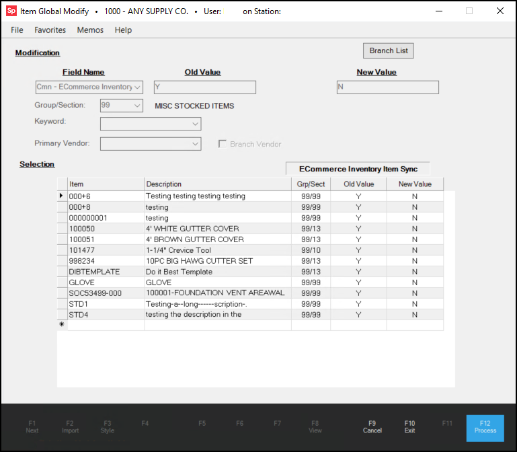Open the Keyword dropdown list
The height and width of the screenshot is (452, 517).
(195, 124)
